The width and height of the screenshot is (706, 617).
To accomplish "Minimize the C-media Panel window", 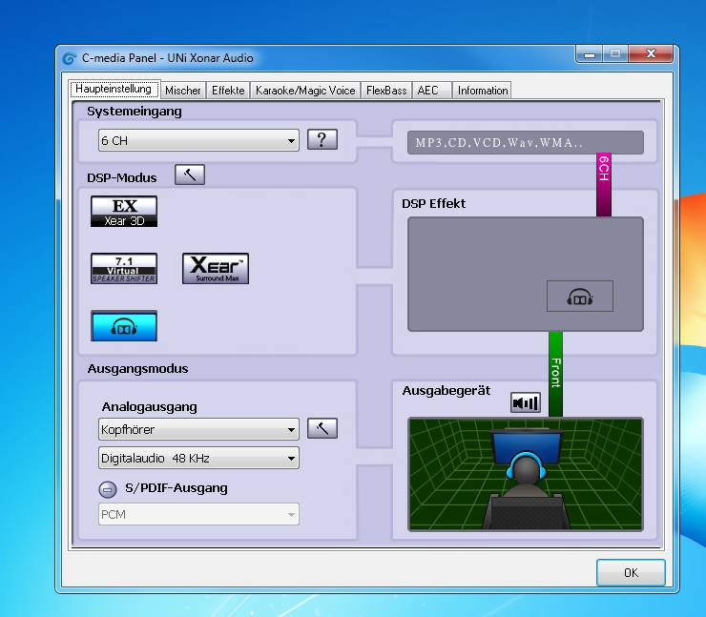I will [590, 54].
